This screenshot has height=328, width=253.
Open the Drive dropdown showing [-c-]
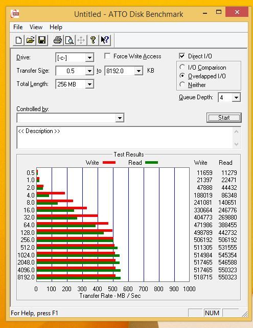[x=89, y=57]
